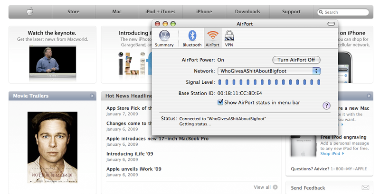Click the 'Getting status...' status text
This screenshot has width=380, height=194.
195,124
